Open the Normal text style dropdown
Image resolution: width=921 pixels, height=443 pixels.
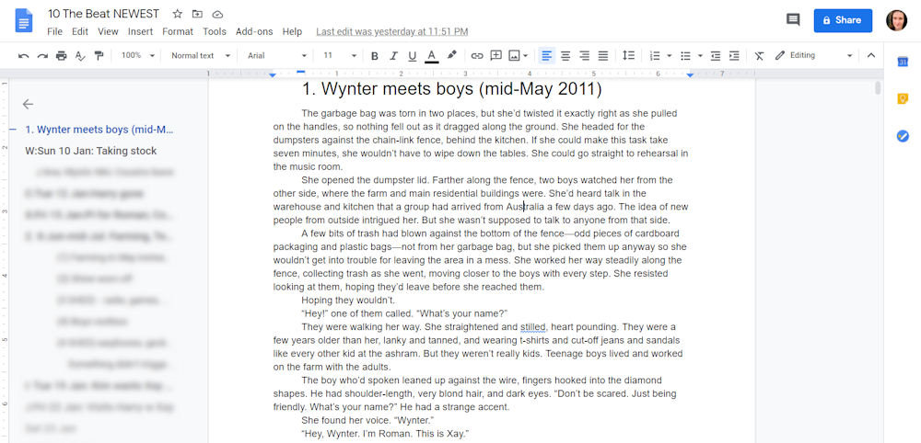pyautogui.click(x=198, y=55)
